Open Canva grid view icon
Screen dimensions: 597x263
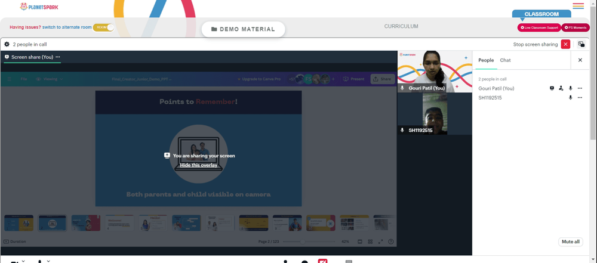[x=370, y=242]
